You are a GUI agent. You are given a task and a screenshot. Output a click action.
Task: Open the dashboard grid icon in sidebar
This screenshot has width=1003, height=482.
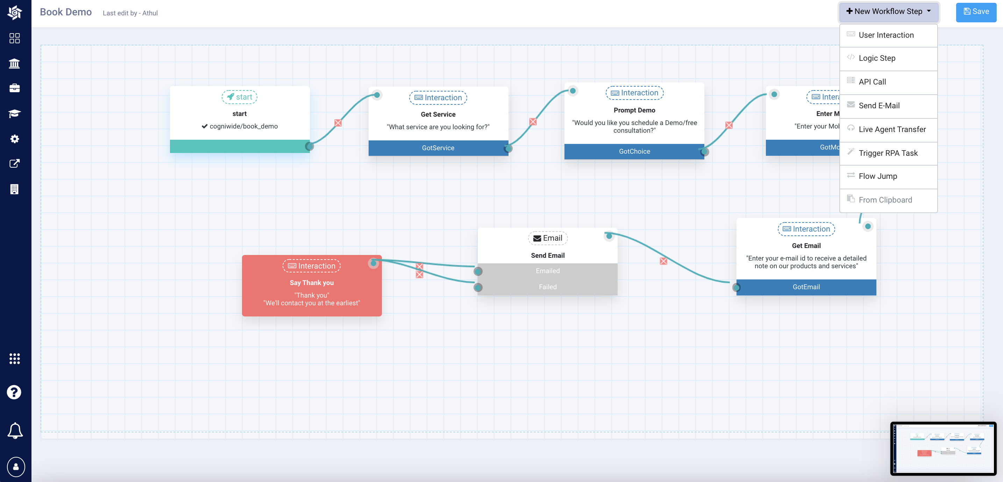(x=14, y=38)
